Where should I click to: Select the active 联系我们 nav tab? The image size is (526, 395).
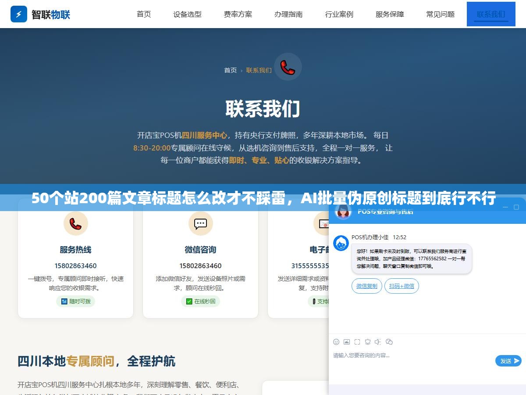click(x=491, y=14)
